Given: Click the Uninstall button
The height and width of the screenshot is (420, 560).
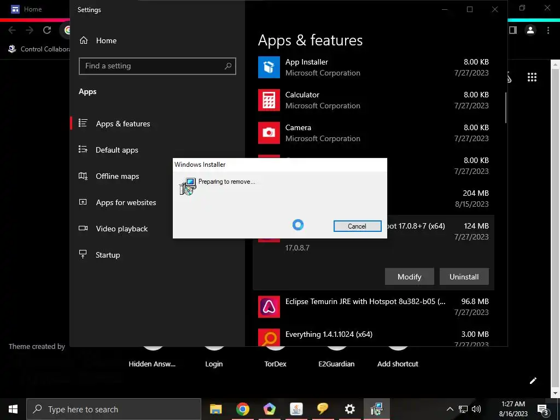Looking at the screenshot, I should pyautogui.click(x=464, y=277).
